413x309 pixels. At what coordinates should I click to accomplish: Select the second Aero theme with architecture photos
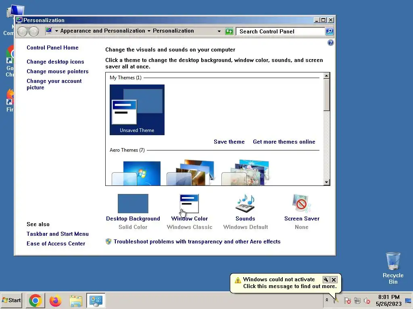191,173
